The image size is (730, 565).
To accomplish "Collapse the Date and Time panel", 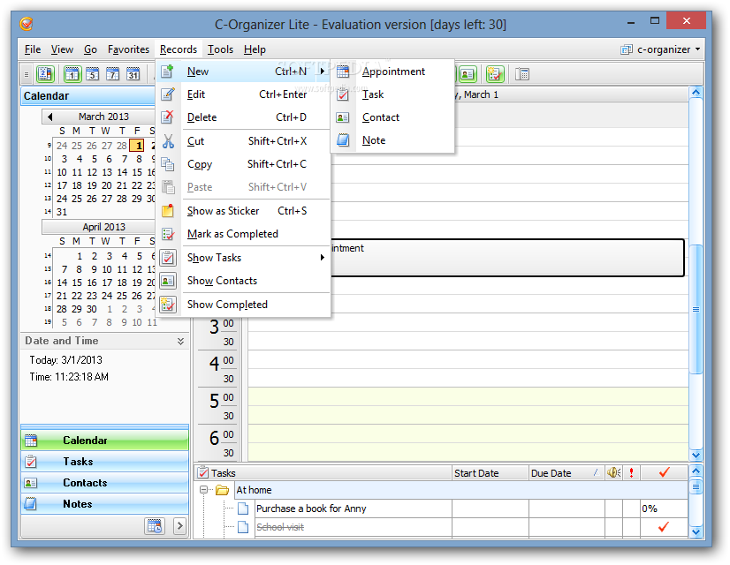I will tap(180, 342).
